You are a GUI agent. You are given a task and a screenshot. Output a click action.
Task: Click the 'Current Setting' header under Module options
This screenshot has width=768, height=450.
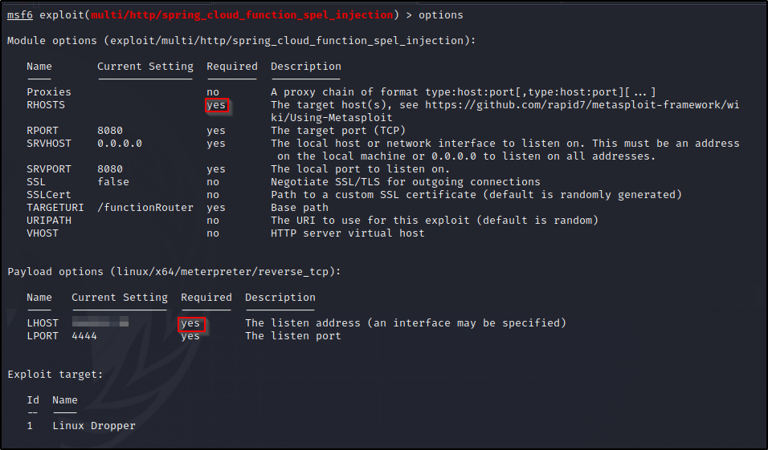click(145, 67)
